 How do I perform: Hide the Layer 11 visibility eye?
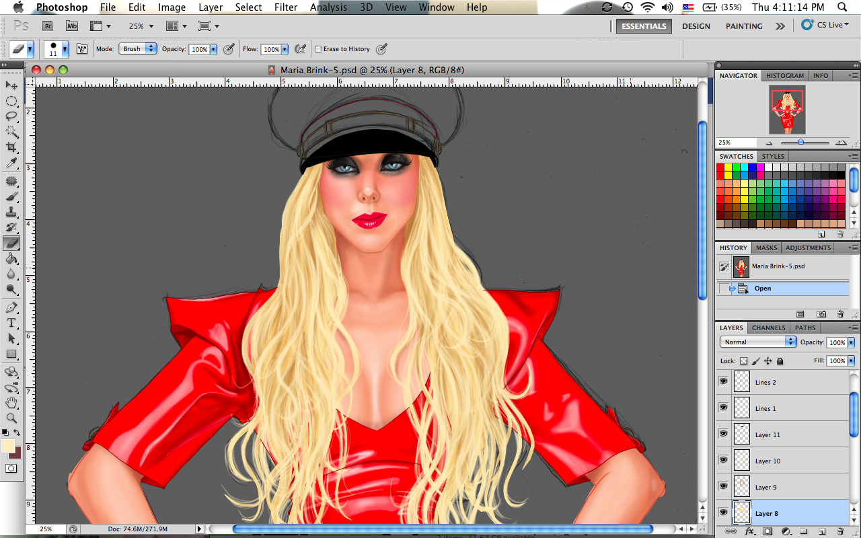click(723, 434)
